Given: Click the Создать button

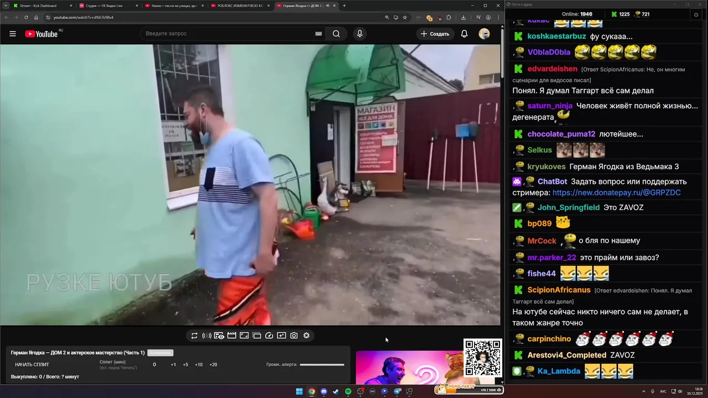Looking at the screenshot, I should [x=435, y=34].
